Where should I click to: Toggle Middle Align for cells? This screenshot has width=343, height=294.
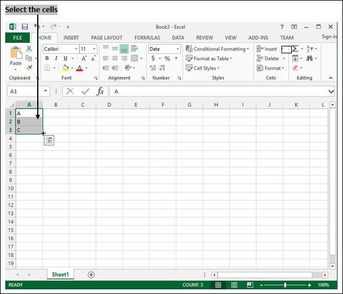pos(115,49)
